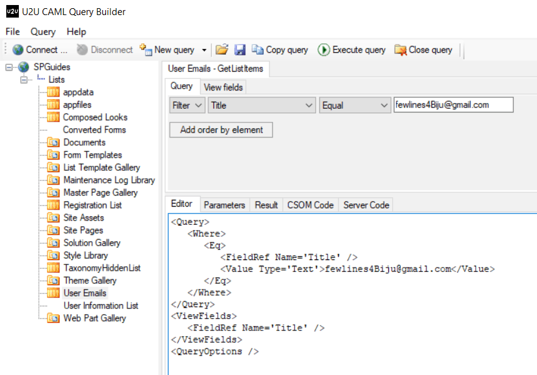537x375 pixels.
Task: Click inside the CAML editor text area
Action: (353, 294)
